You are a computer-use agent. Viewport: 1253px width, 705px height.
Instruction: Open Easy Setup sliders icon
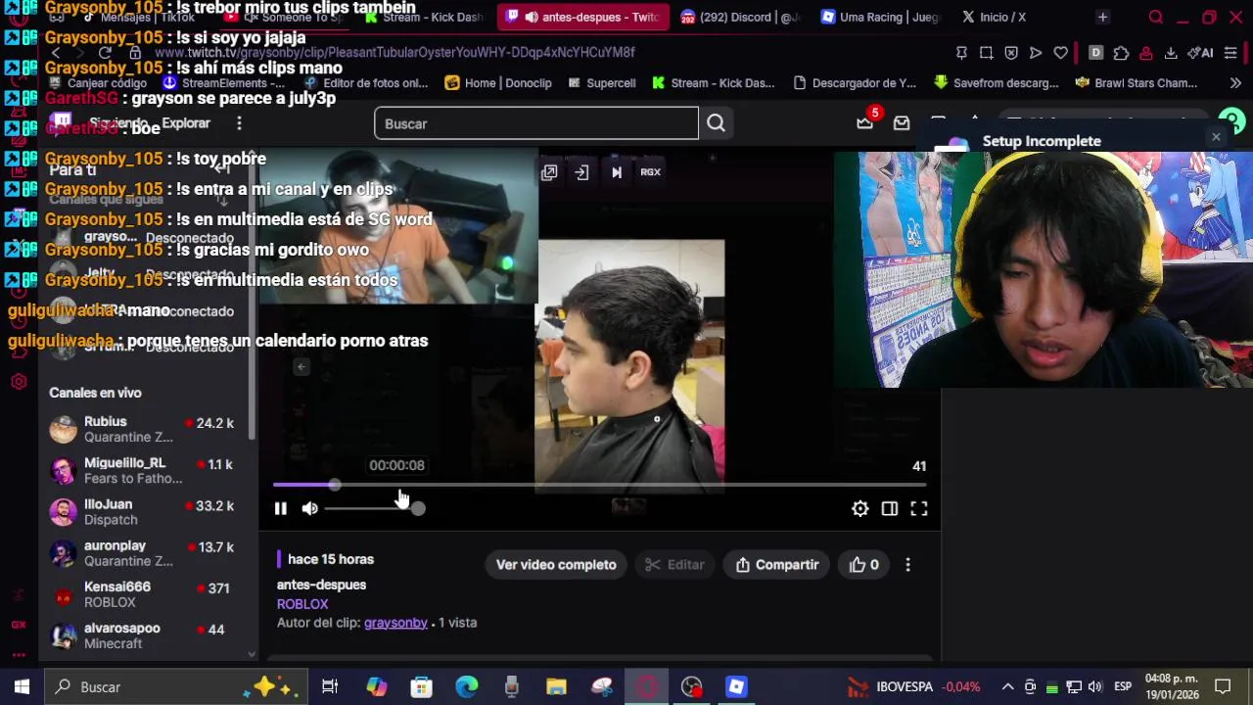pos(1231,53)
